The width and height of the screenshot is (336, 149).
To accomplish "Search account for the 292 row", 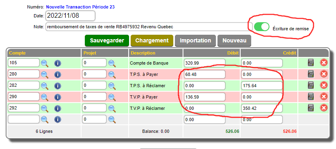I will [45, 109].
